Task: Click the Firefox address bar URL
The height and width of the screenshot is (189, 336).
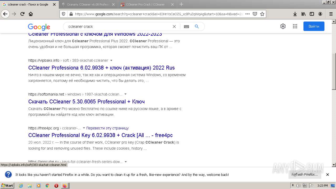Action: (x=159, y=14)
